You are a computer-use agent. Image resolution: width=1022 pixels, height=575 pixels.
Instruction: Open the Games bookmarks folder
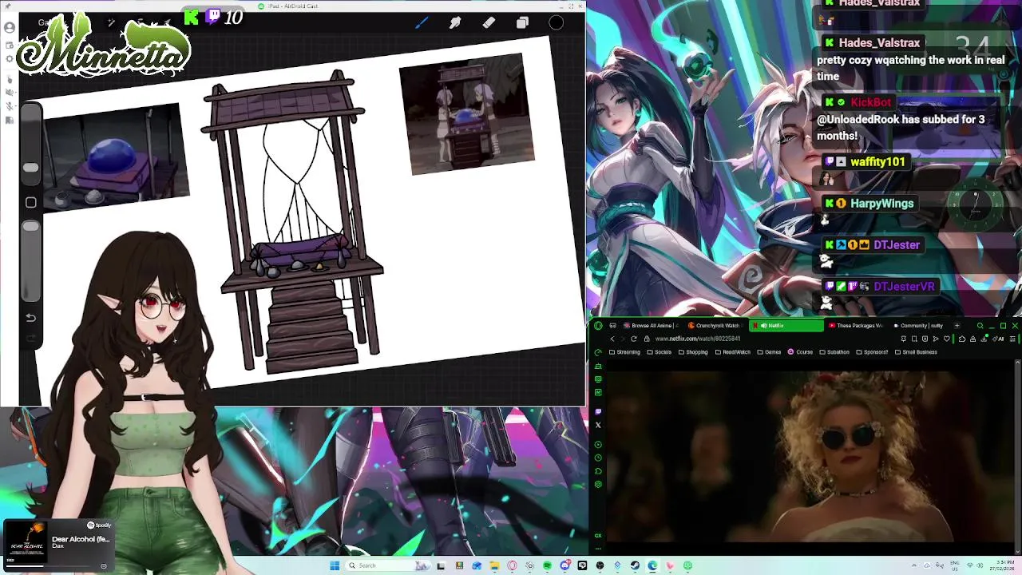tap(769, 352)
